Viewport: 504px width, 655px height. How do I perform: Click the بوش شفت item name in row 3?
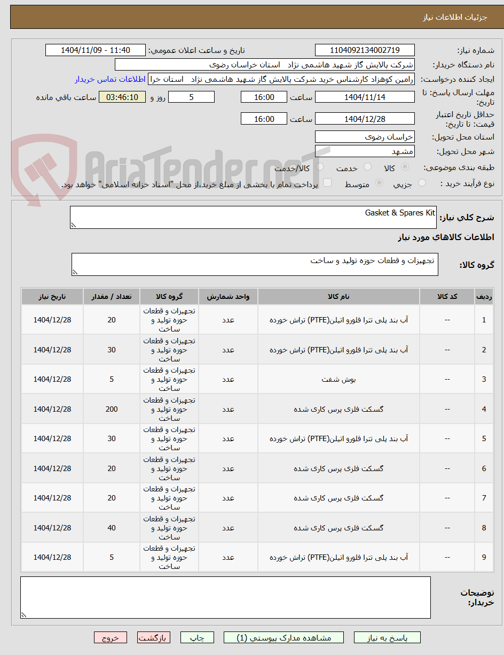point(338,379)
